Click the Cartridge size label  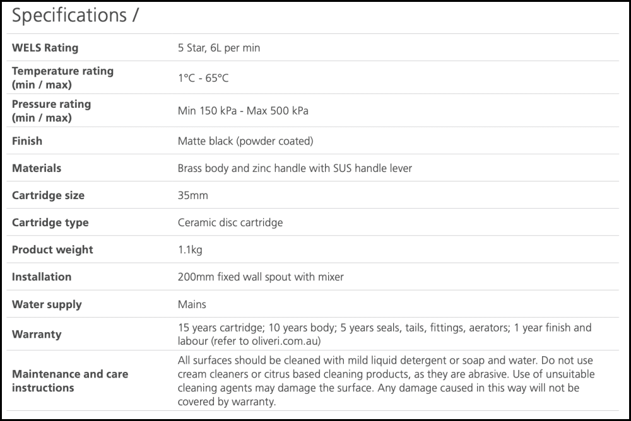pyautogui.click(x=48, y=195)
